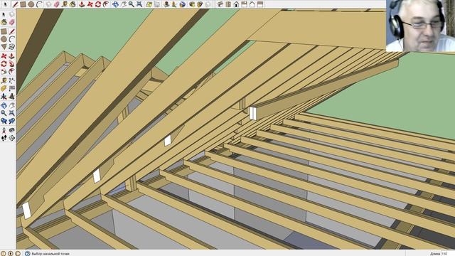
Task: Switch to Left view via top toolbar
Action: (260, 4)
